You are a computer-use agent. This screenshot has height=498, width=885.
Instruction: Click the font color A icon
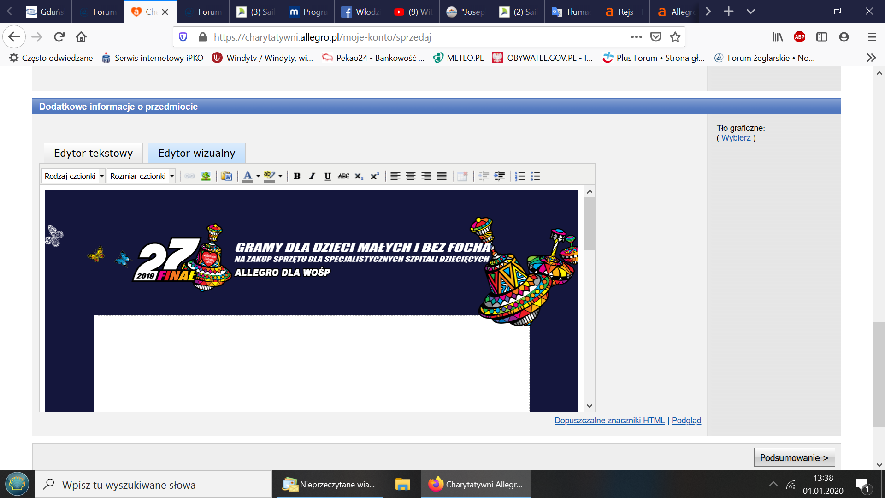248,176
